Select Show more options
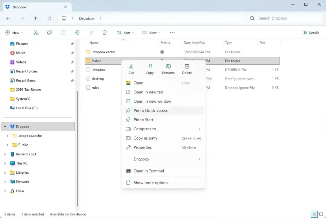The width and height of the screenshot is (326, 218). (163, 183)
